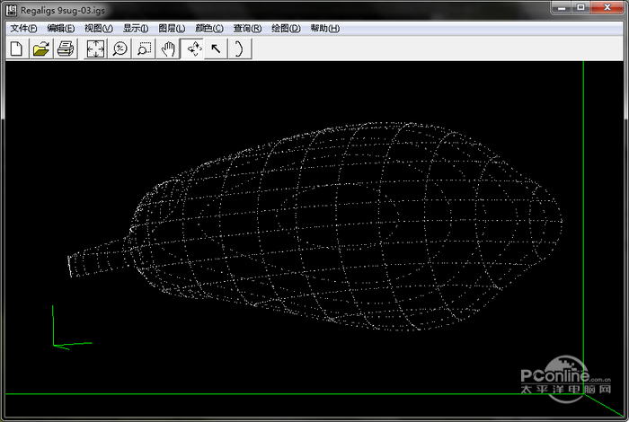This screenshot has width=629, height=422.
Task: Select the arrow pointer tool
Action: point(216,49)
